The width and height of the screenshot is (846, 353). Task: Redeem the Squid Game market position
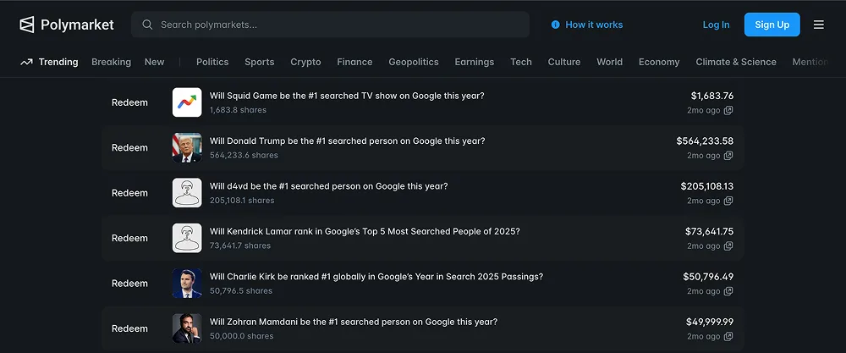click(x=129, y=102)
